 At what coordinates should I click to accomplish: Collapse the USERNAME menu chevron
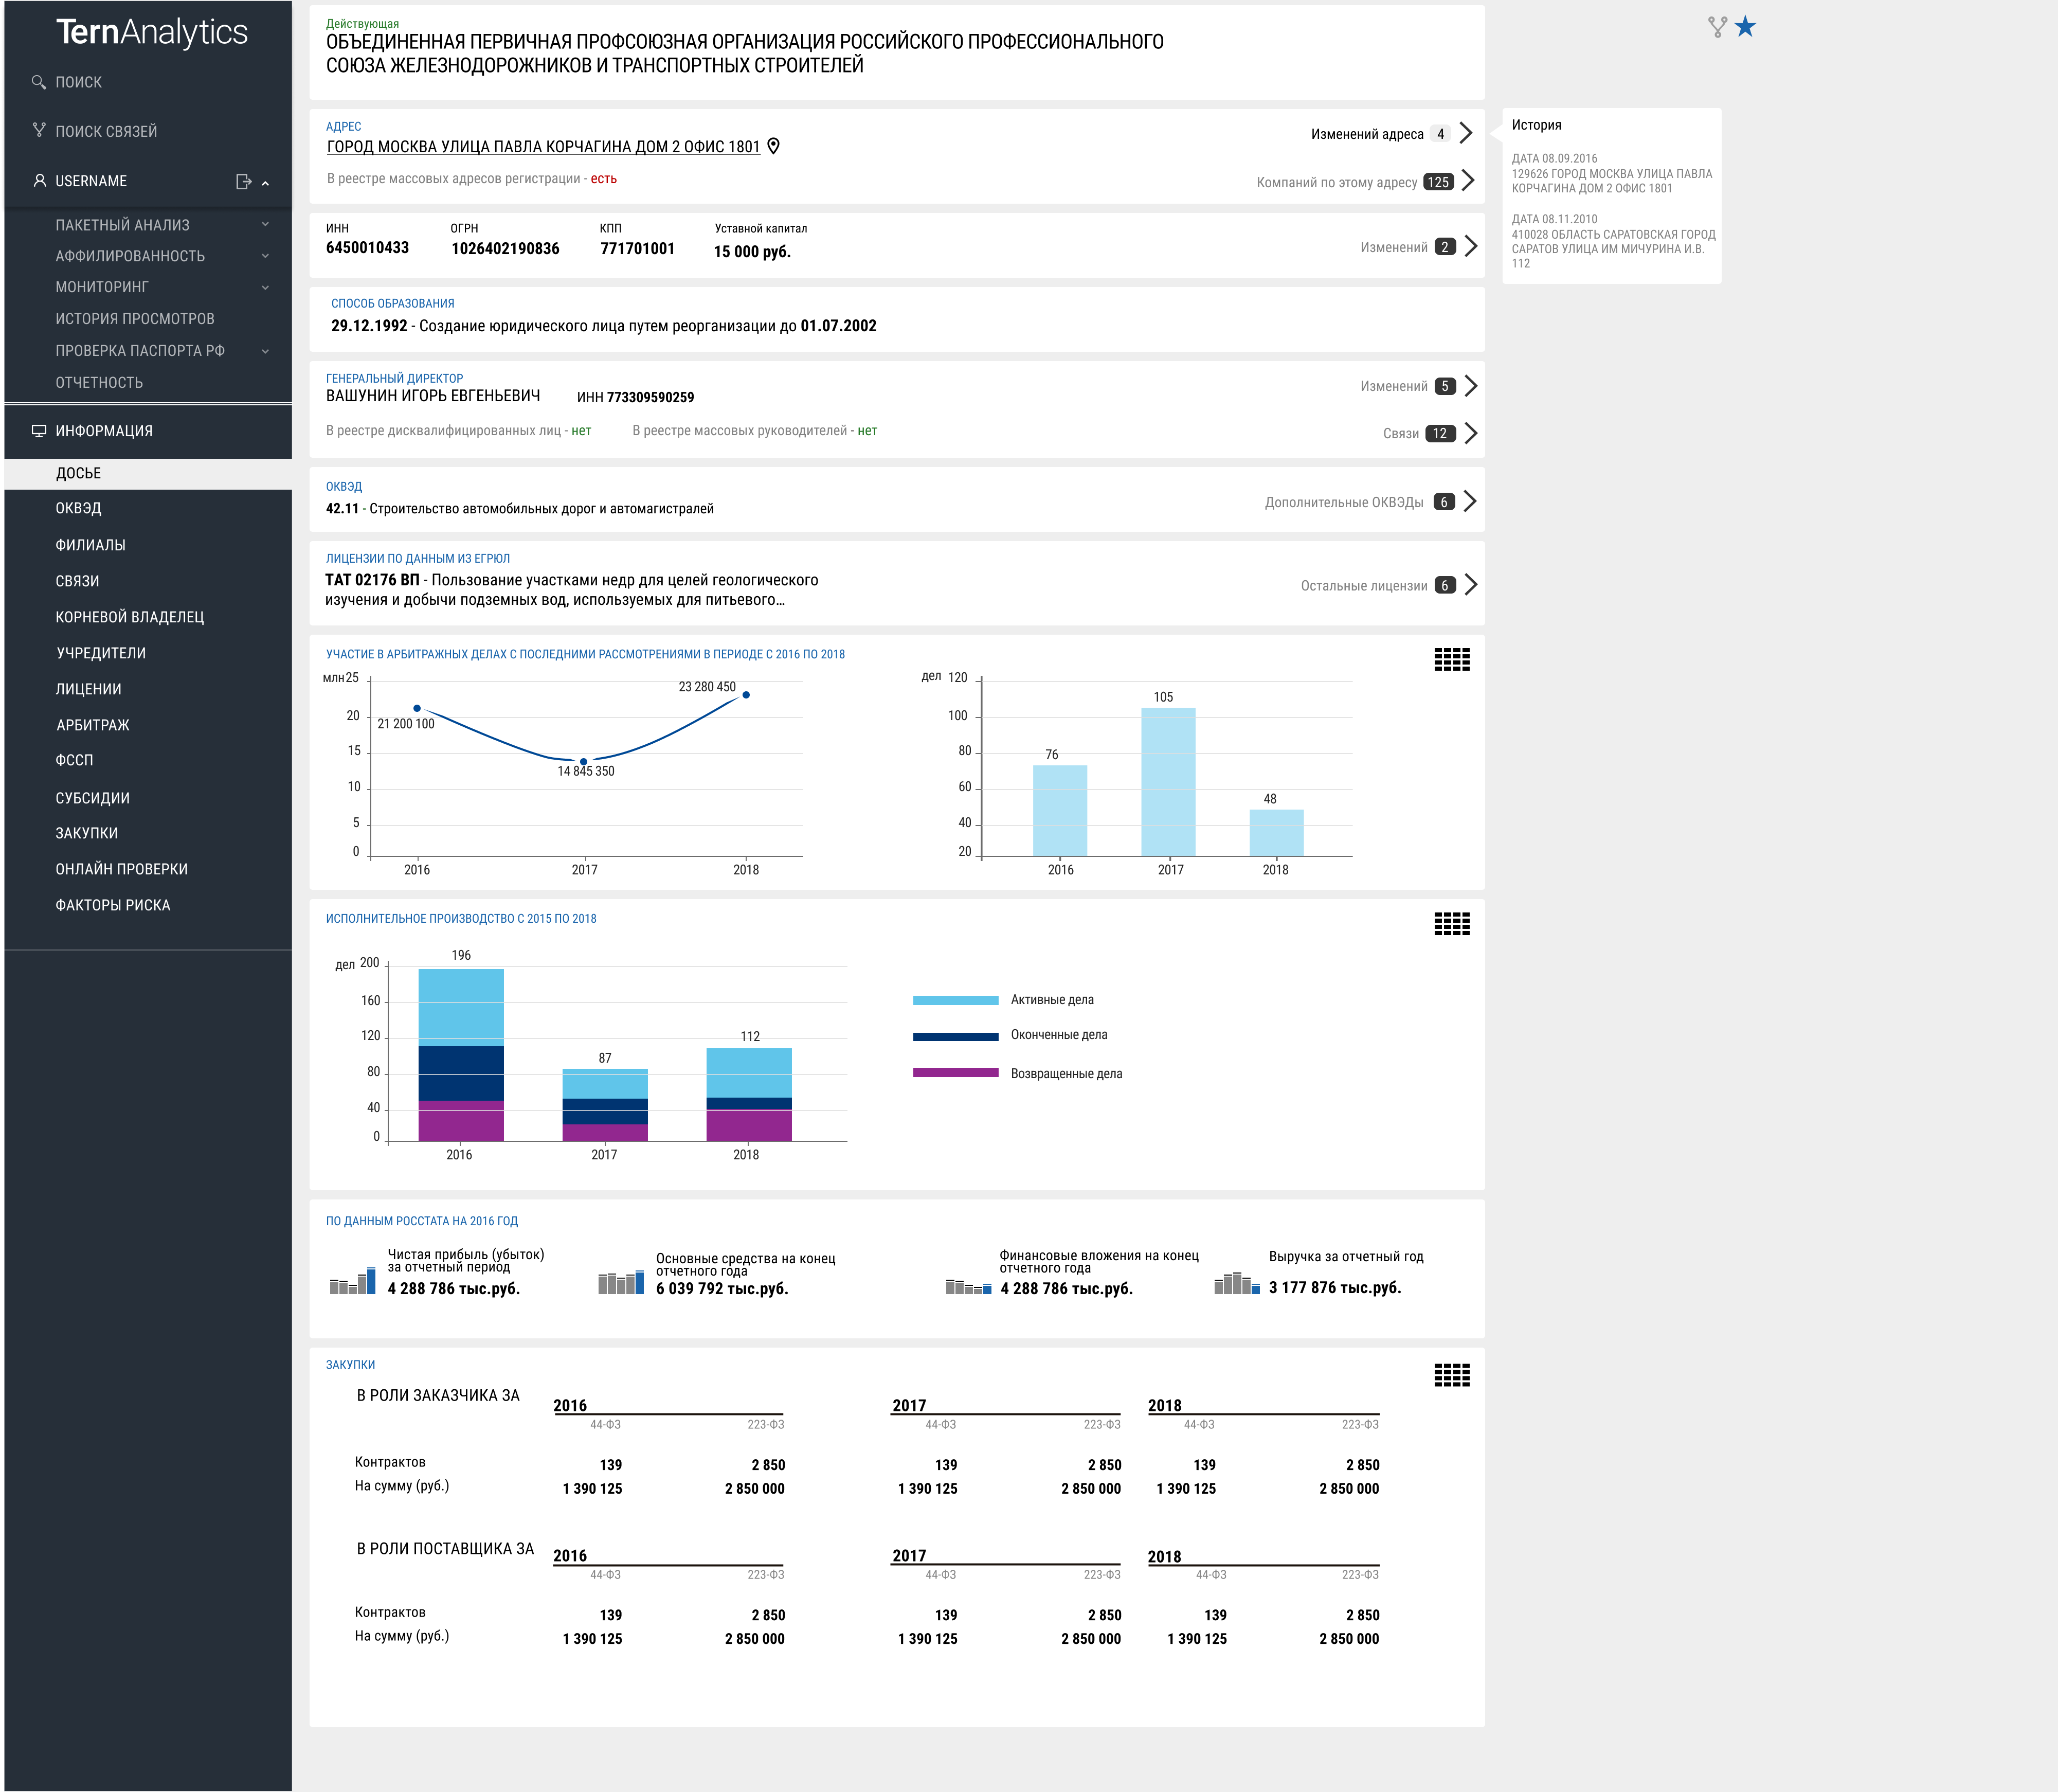(266, 183)
